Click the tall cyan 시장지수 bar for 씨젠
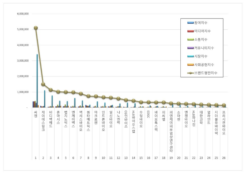Screen dimensions: 245x173 pyautogui.click(x=37, y=82)
